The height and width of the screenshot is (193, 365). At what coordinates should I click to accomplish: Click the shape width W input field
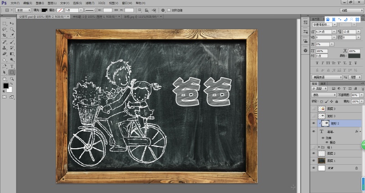(x=108, y=10)
